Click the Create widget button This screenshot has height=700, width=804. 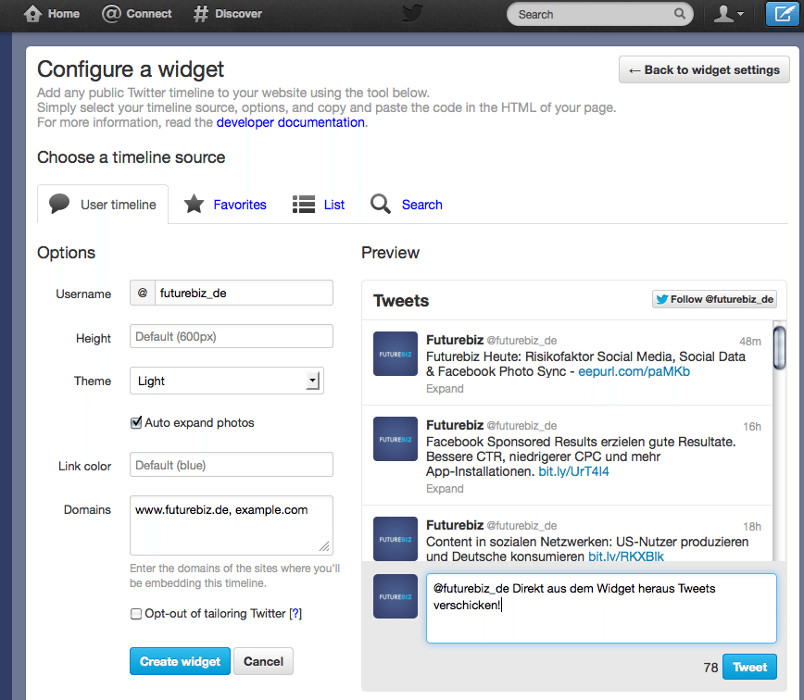180,661
